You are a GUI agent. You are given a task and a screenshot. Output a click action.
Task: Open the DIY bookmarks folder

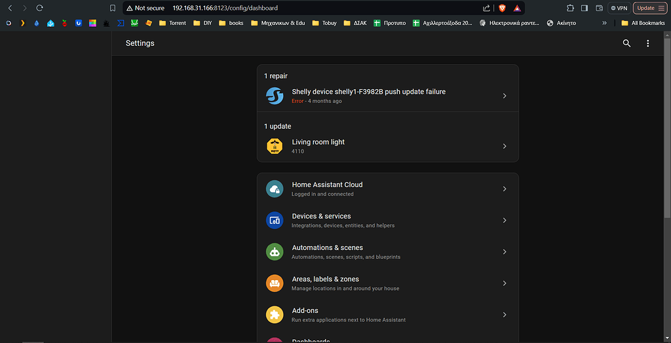pos(202,23)
